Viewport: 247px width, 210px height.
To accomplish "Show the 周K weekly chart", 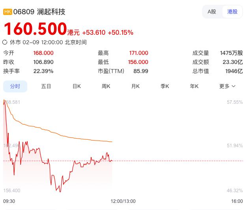I will point(106,86).
